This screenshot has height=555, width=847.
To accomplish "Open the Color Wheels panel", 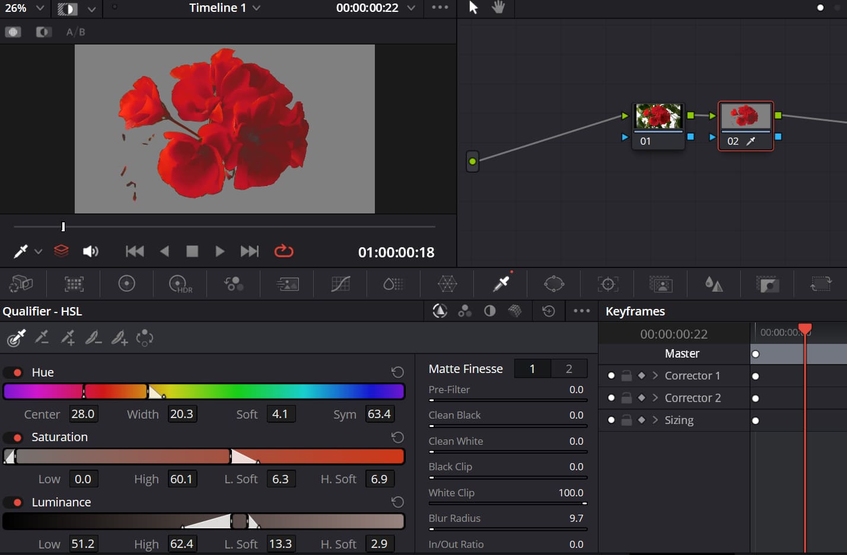I will tap(126, 284).
